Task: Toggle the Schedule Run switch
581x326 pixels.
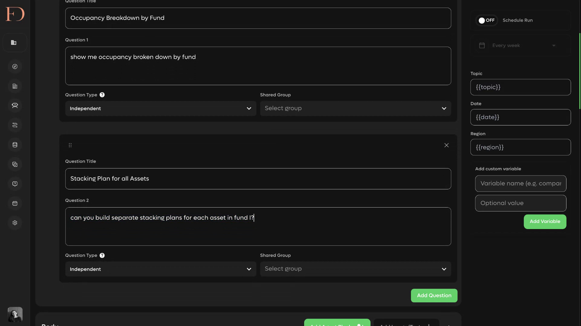Action: pos(487,20)
